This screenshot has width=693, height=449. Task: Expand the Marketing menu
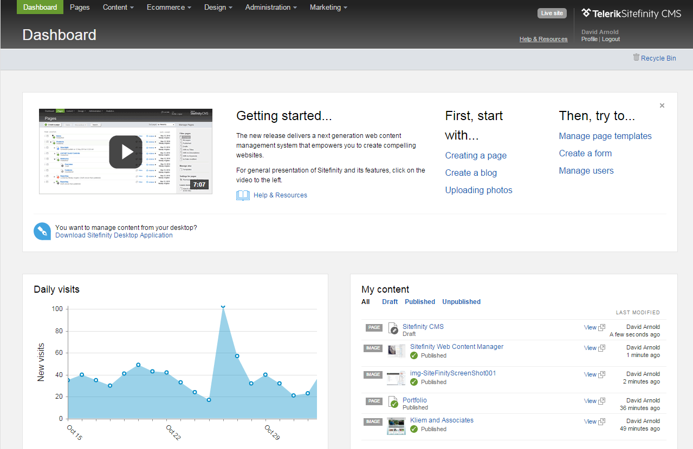tap(328, 7)
